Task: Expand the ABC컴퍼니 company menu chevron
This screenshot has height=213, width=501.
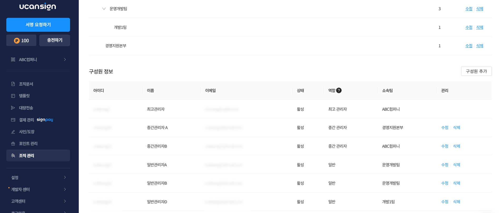Action: pos(65,60)
